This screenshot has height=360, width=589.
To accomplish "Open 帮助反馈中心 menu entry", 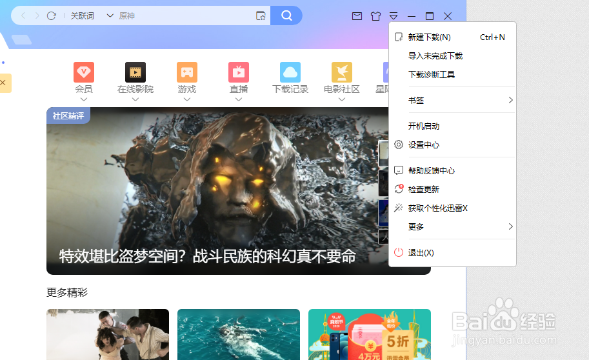I will [x=452, y=170].
